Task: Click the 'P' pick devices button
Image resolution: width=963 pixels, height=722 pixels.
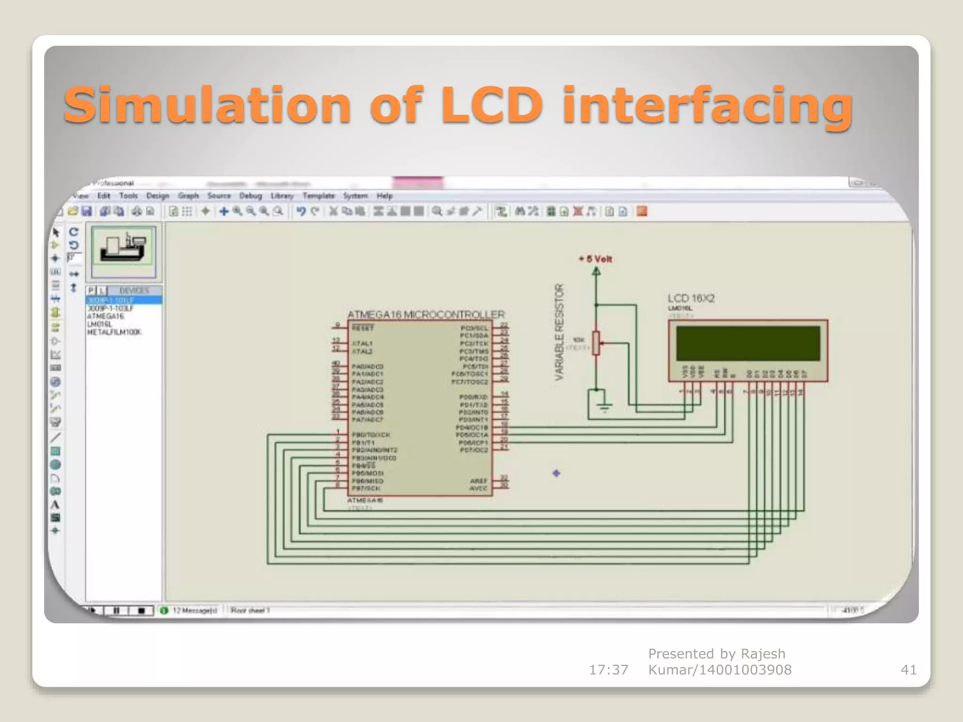Action: 91,290
